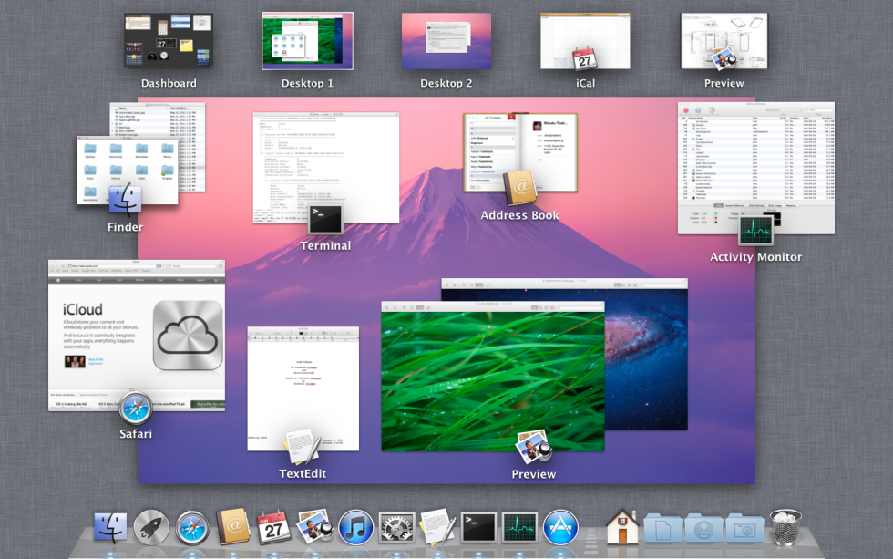Open Terminal from the Dock

click(477, 527)
